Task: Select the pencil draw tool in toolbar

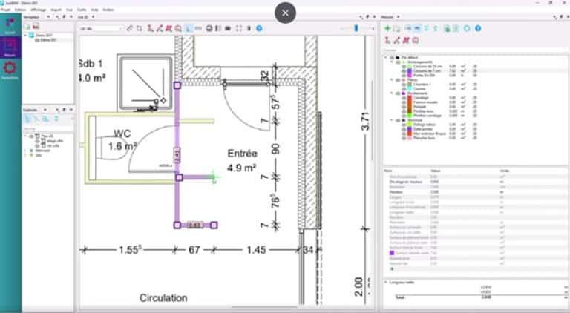Action: click(129, 28)
